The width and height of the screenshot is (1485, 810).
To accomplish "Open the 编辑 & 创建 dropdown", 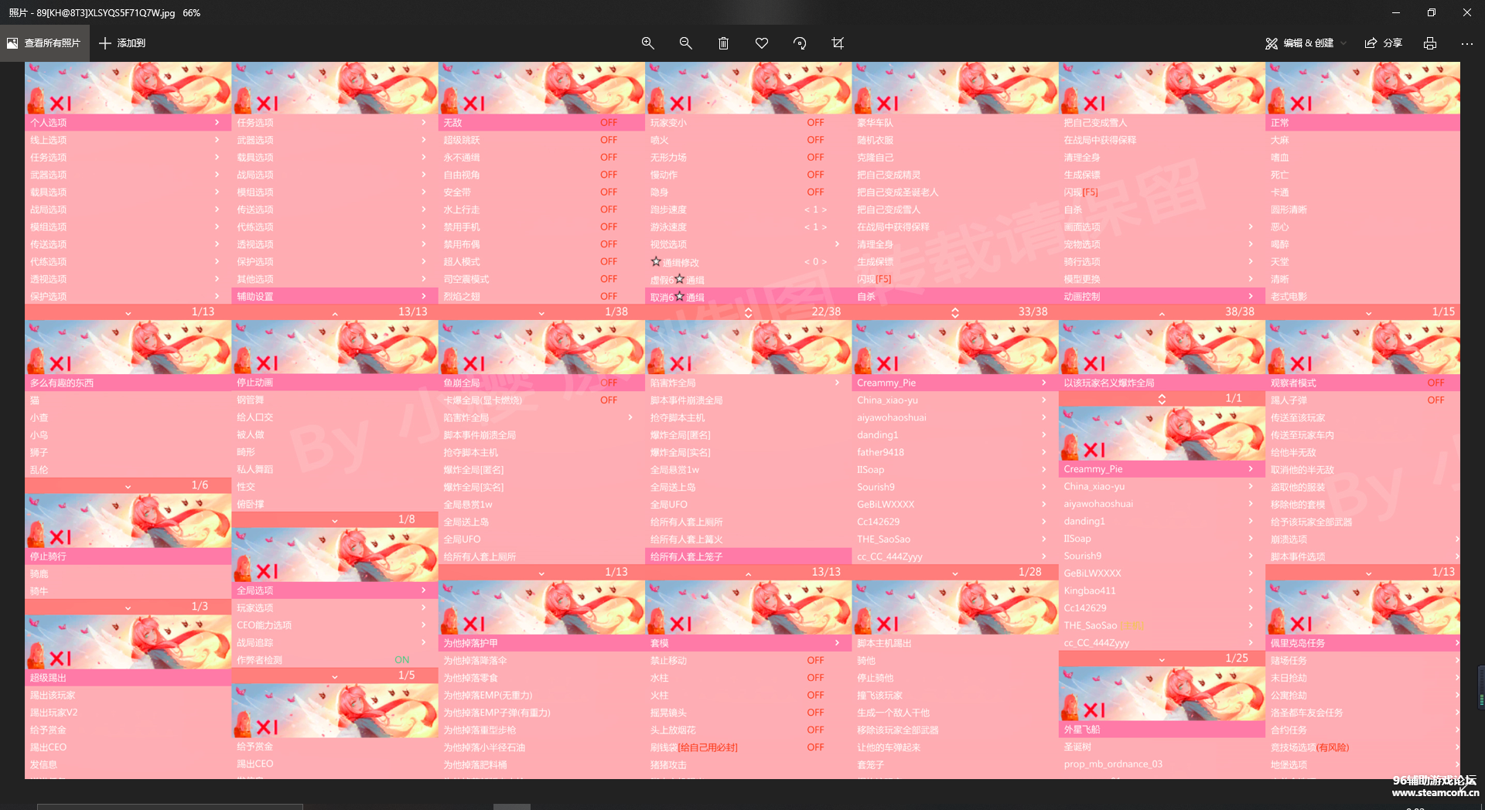I will [1306, 43].
